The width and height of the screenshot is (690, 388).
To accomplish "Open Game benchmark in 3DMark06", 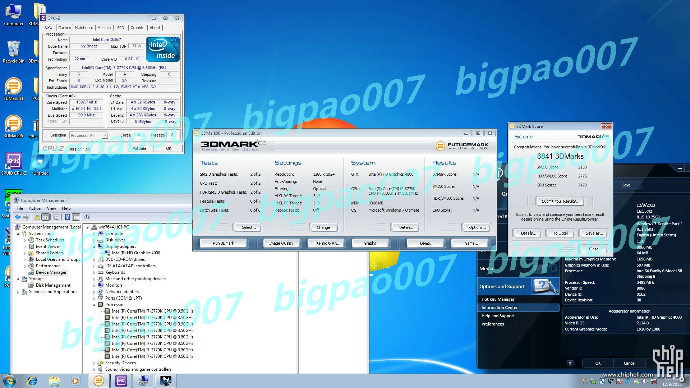I will tap(470, 242).
